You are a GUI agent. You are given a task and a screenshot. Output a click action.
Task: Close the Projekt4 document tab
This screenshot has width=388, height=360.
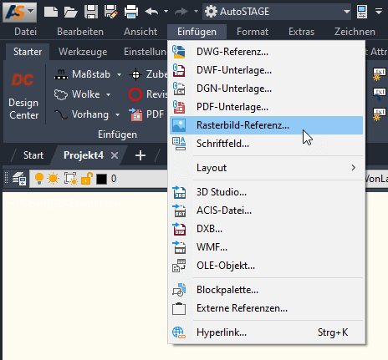[115, 155]
